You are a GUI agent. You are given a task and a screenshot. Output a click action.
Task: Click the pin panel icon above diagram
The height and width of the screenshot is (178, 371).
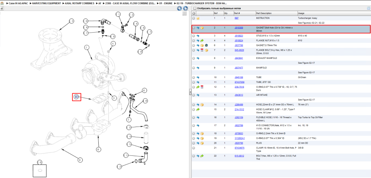(2, 9)
